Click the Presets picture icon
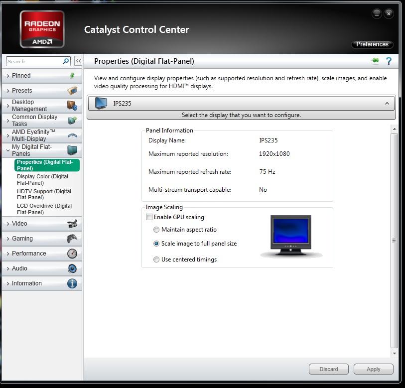Screen dimensions: 405x388 (72, 91)
